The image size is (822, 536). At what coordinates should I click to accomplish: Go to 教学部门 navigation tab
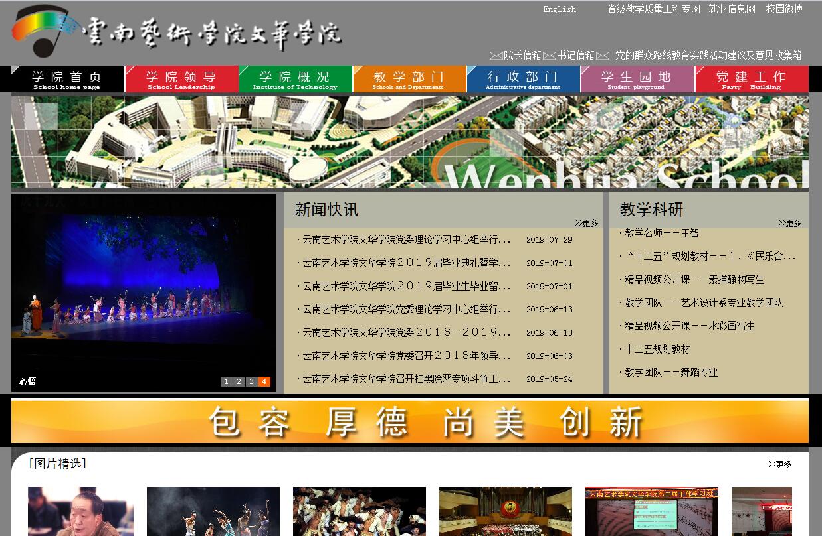[x=409, y=79]
